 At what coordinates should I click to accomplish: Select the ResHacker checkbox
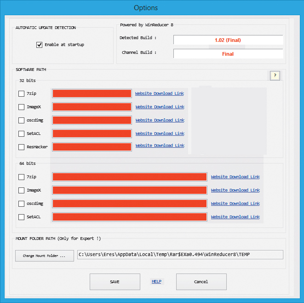tap(22, 147)
